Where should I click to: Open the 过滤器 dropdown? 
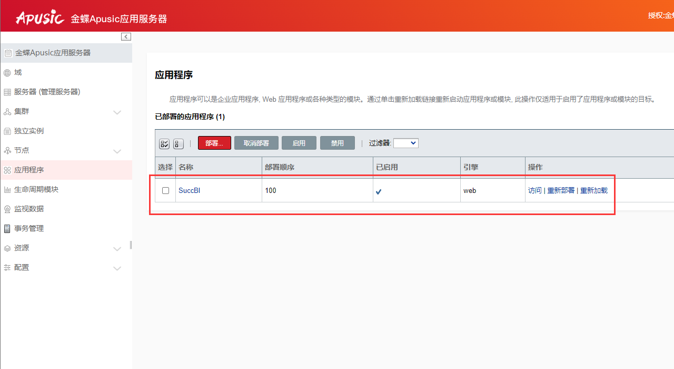pyautogui.click(x=405, y=142)
